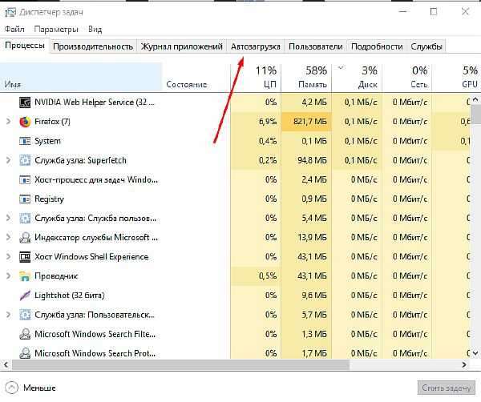Image resolution: width=481 pixels, height=402 pixels.
Task: Sort by the GPU column header
Action: [456, 77]
